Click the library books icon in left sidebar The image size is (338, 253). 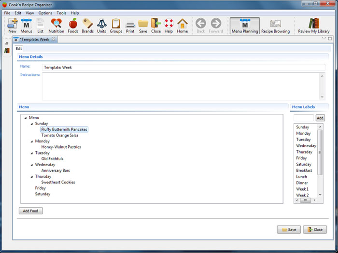pos(7,51)
